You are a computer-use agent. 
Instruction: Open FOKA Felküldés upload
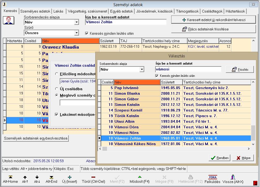click(x=212, y=179)
